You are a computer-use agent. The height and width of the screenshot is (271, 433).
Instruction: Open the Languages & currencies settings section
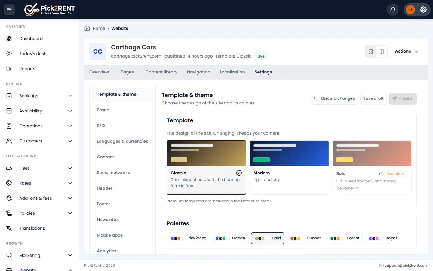point(122,141)
